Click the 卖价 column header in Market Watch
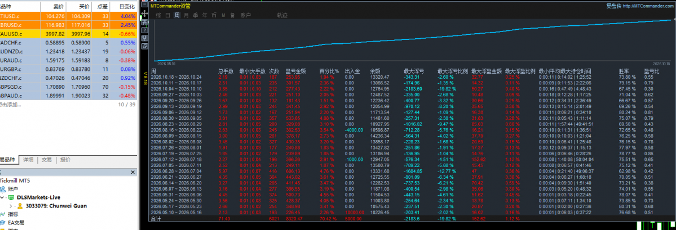This screenshot has width=676, height=230. (52, 7)
